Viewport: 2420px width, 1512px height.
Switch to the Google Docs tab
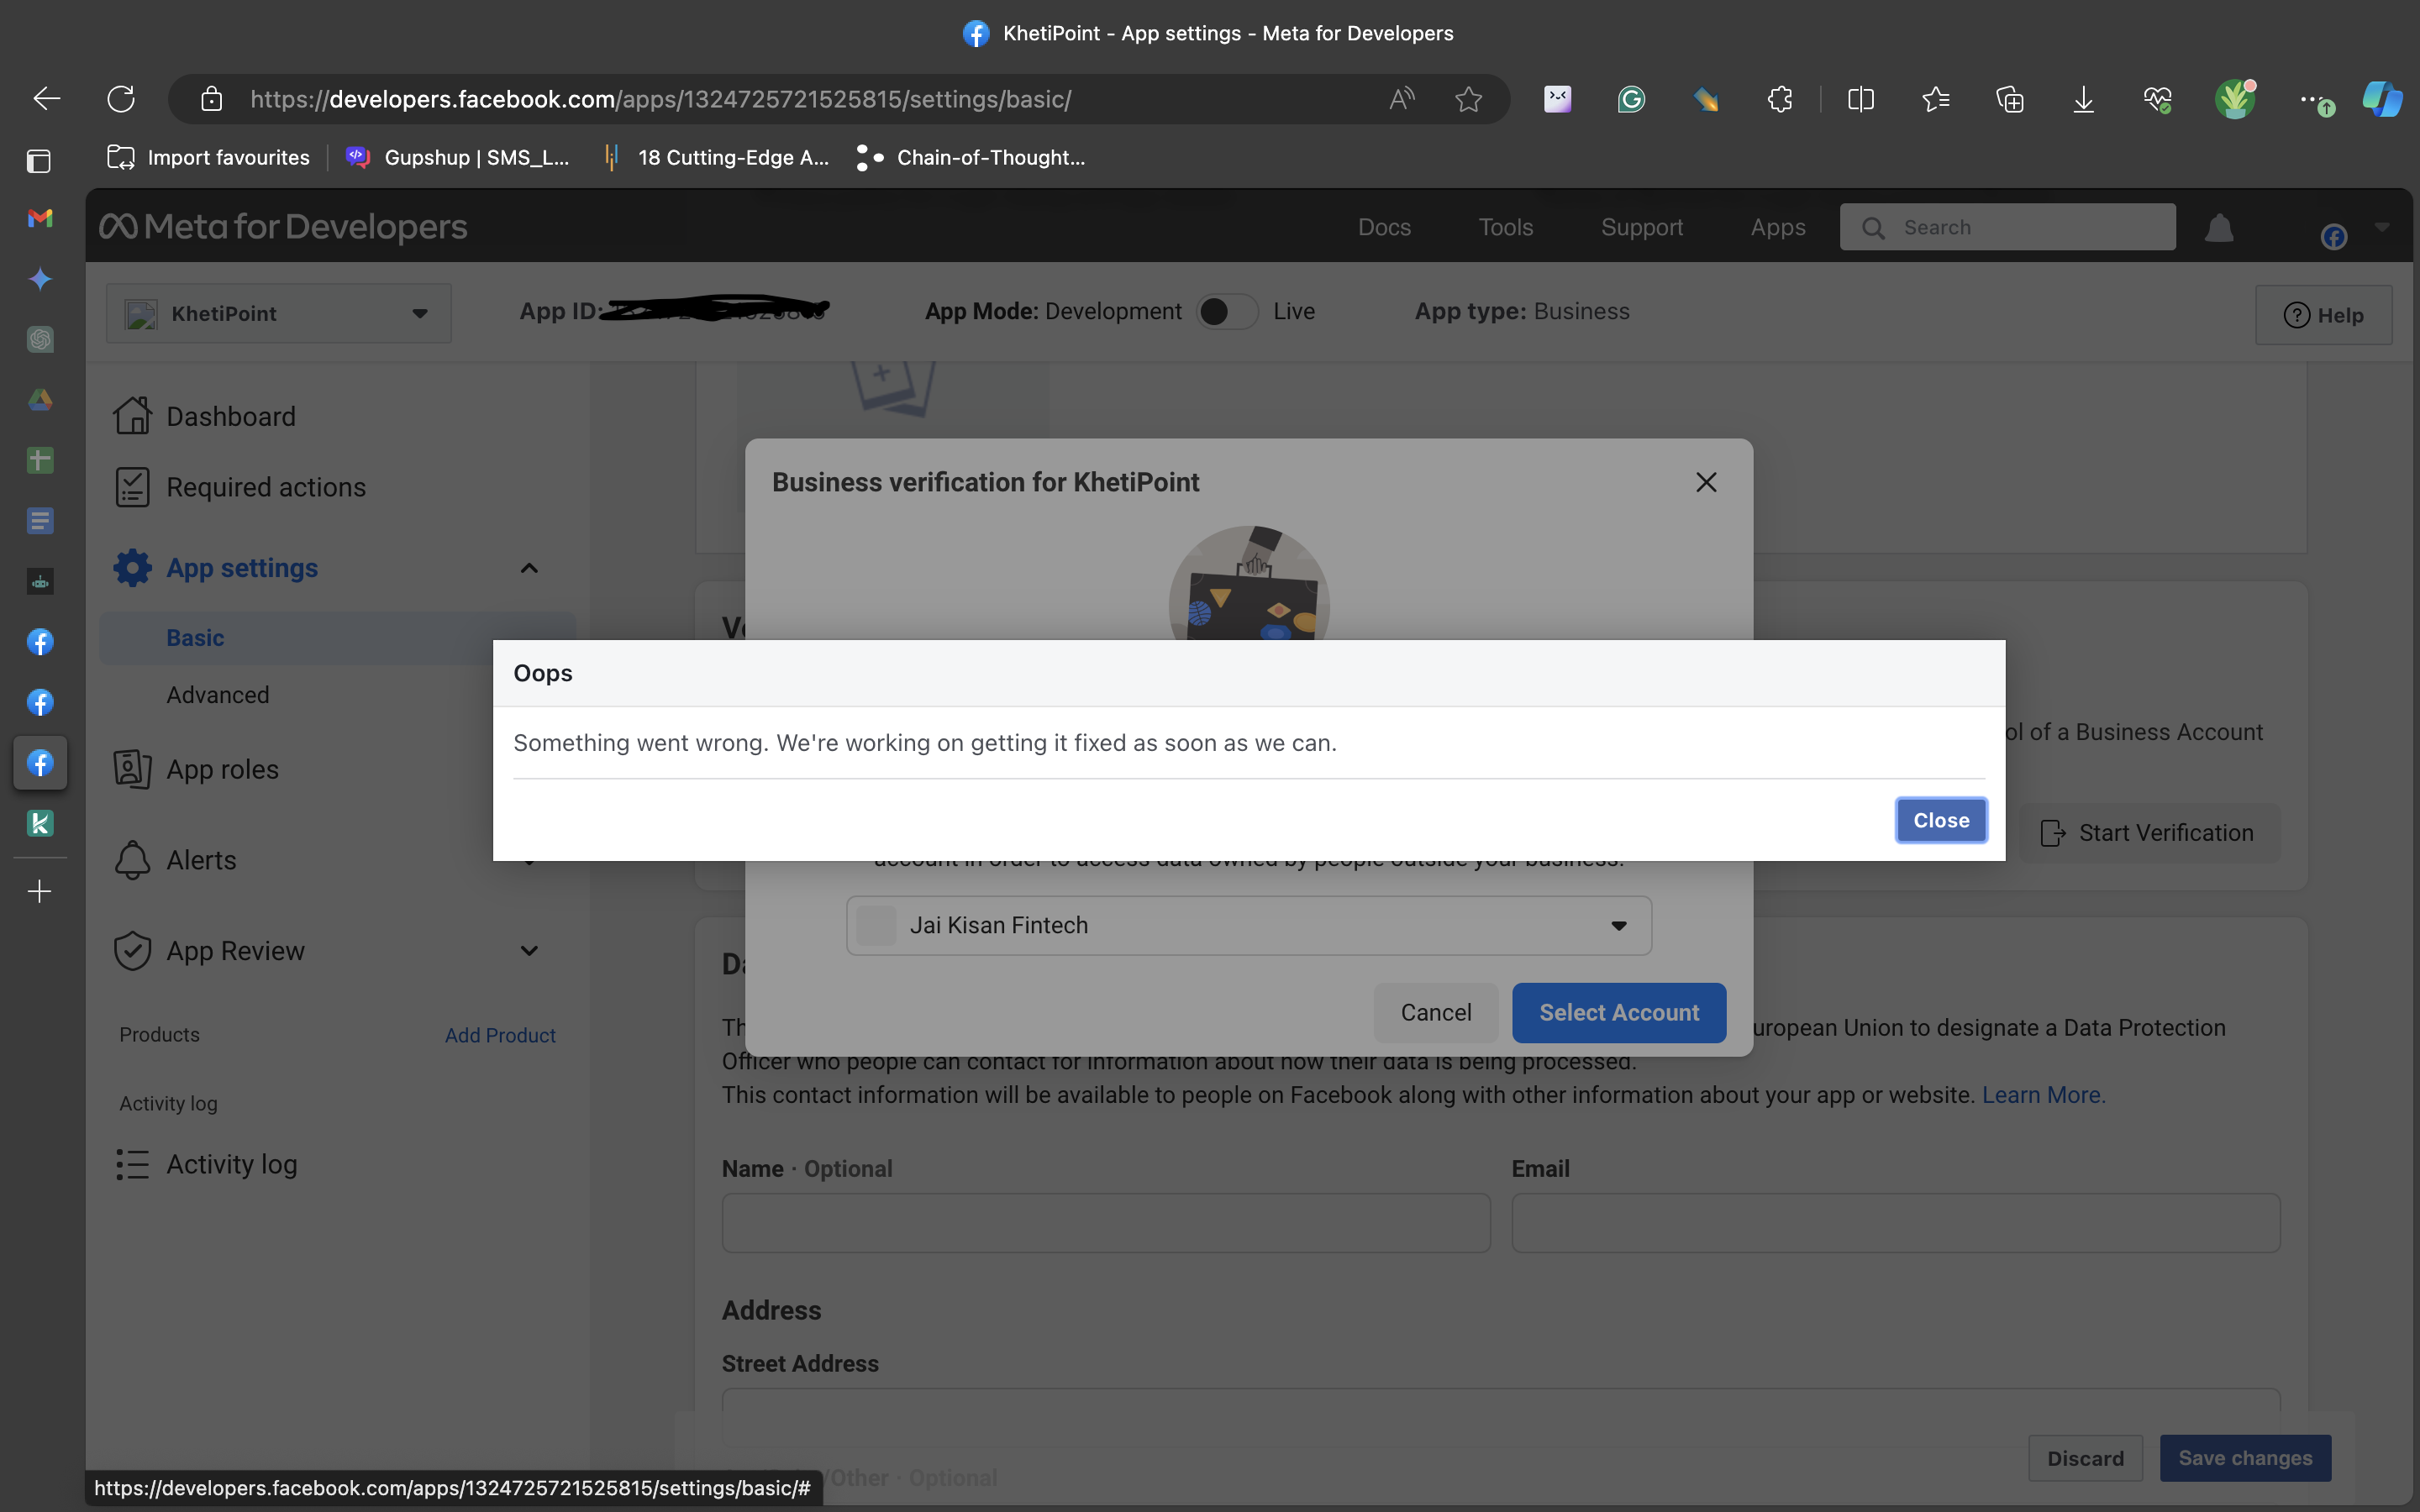pos(40,521)
